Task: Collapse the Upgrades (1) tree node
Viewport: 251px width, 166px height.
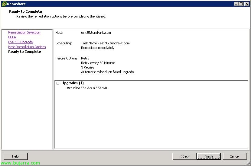Action: point(58,83)
